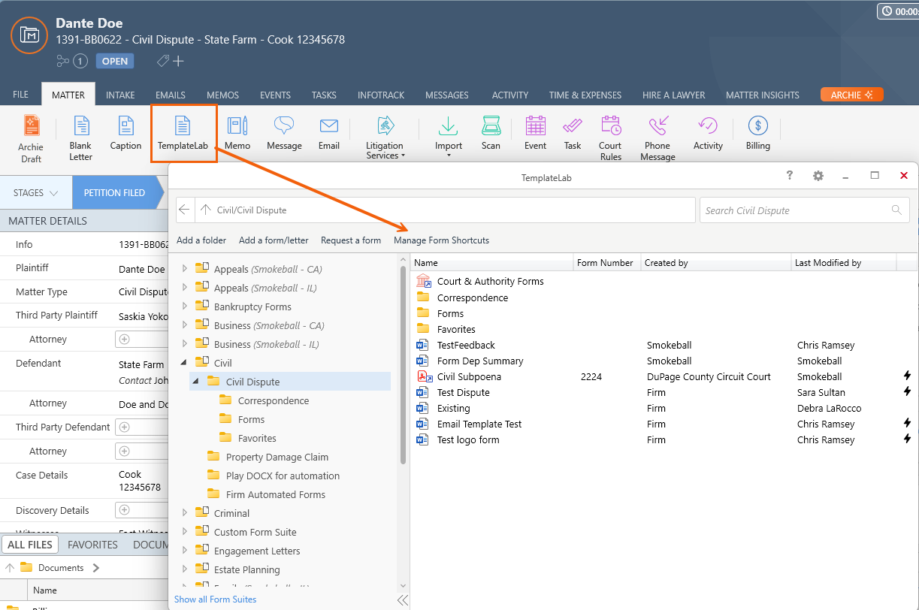
Task: Add a Third Party Defendant
Action: click(125, 427)
